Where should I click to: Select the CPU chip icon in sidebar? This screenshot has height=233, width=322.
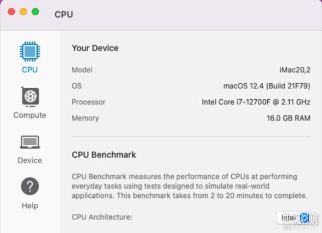click(x=30, y=51)
